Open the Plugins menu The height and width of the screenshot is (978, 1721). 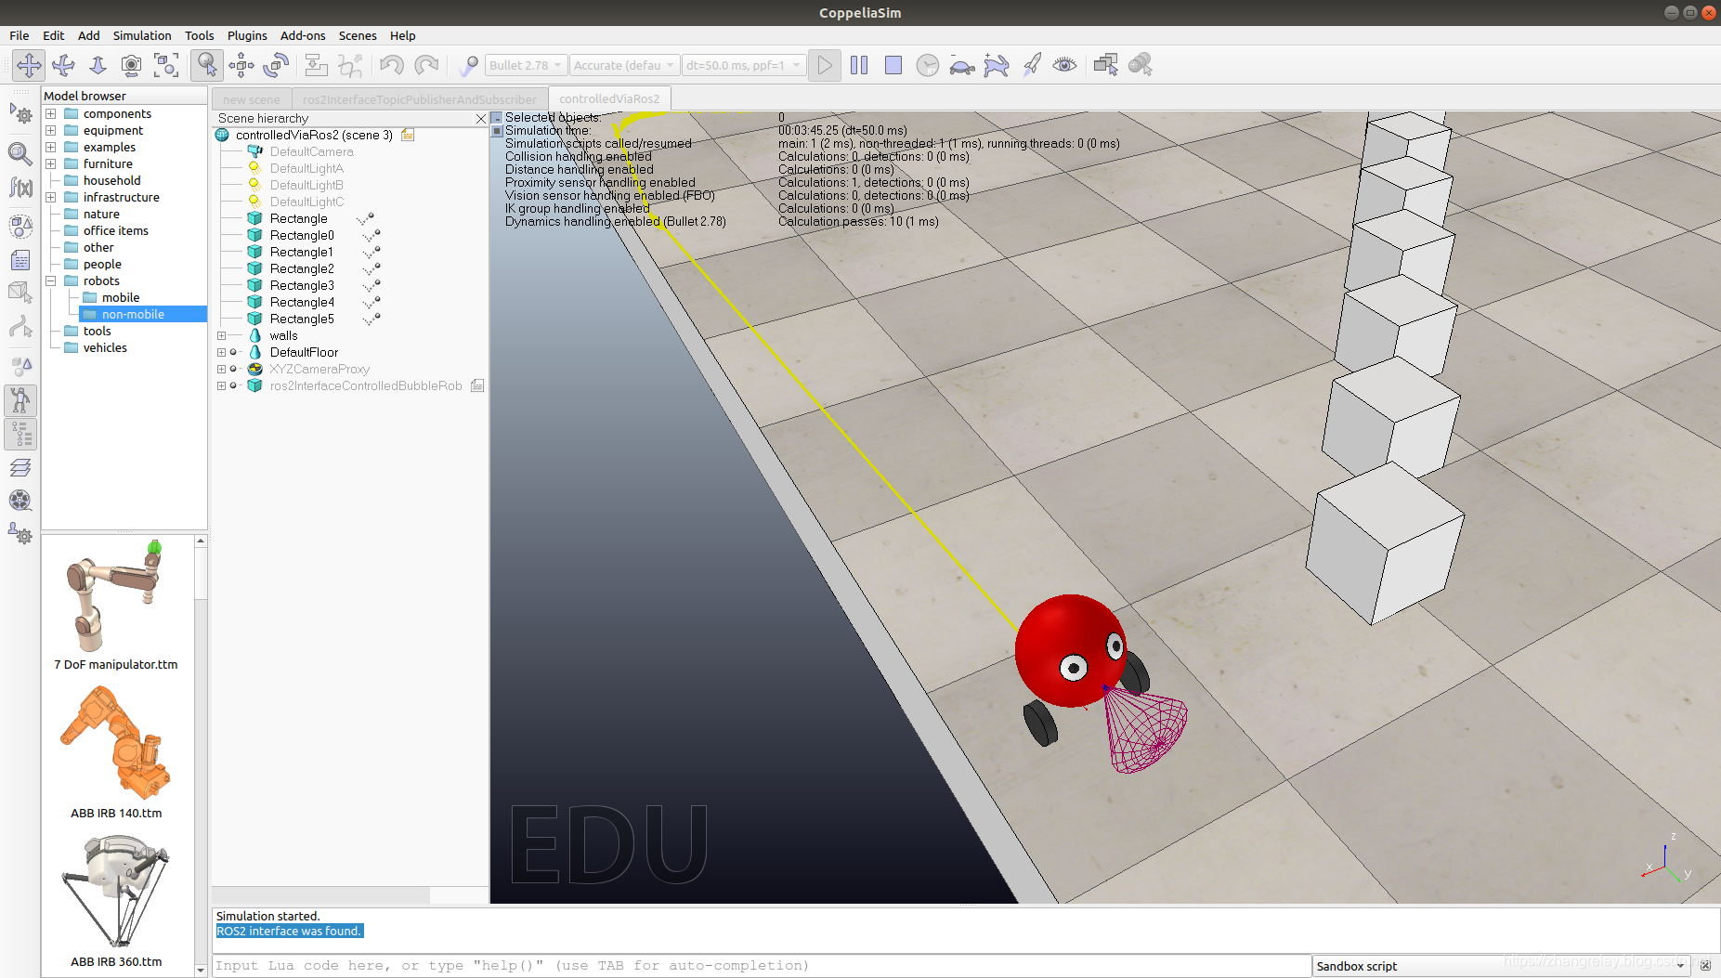(247, 35)
